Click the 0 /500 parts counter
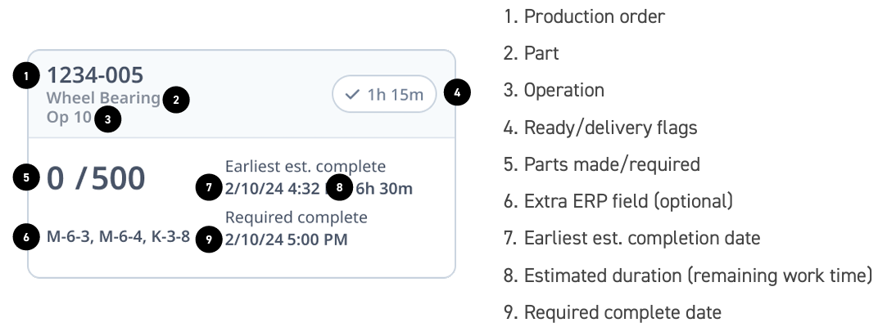The width and height of the screenshot is (878, 336). click(x=96, y=178)
